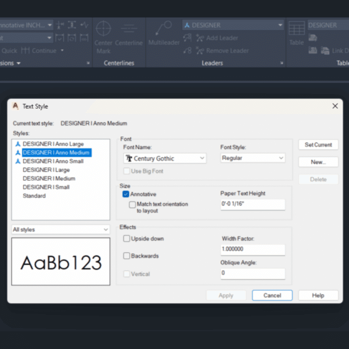
Task: Select the Standard text style
Action: coord(34,196)
